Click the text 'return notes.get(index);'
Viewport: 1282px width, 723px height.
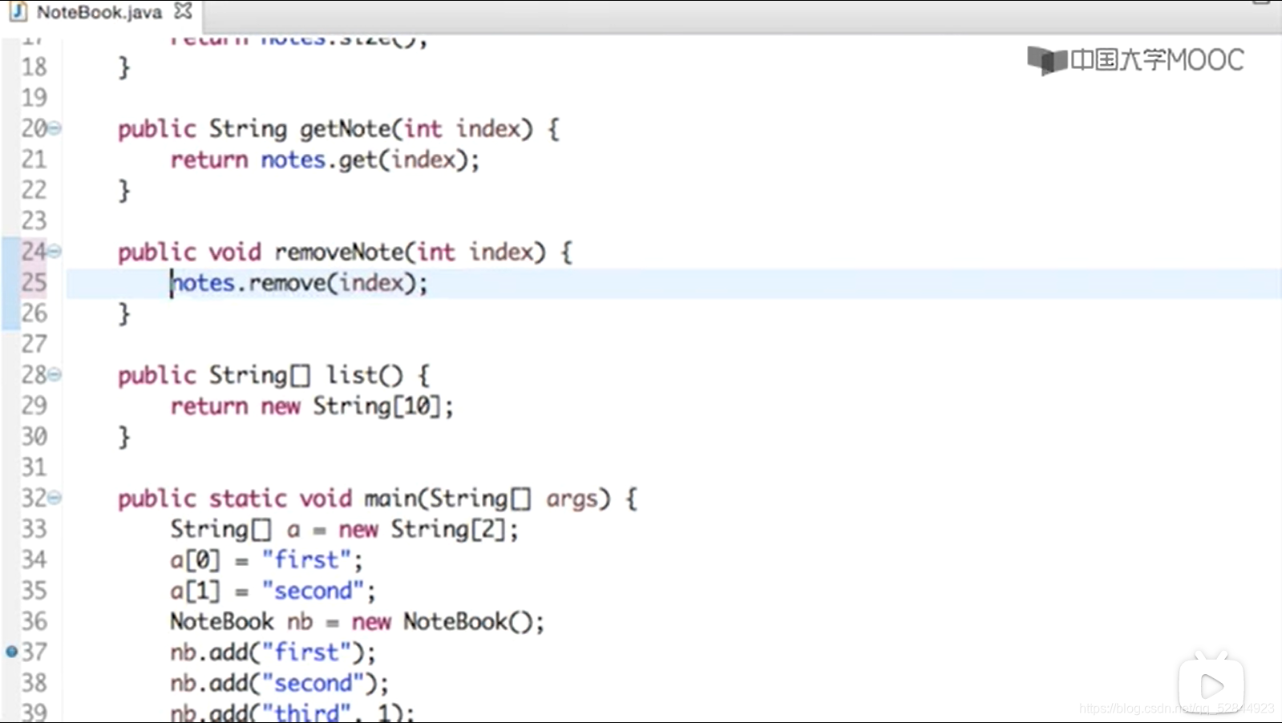pos(325,160)
